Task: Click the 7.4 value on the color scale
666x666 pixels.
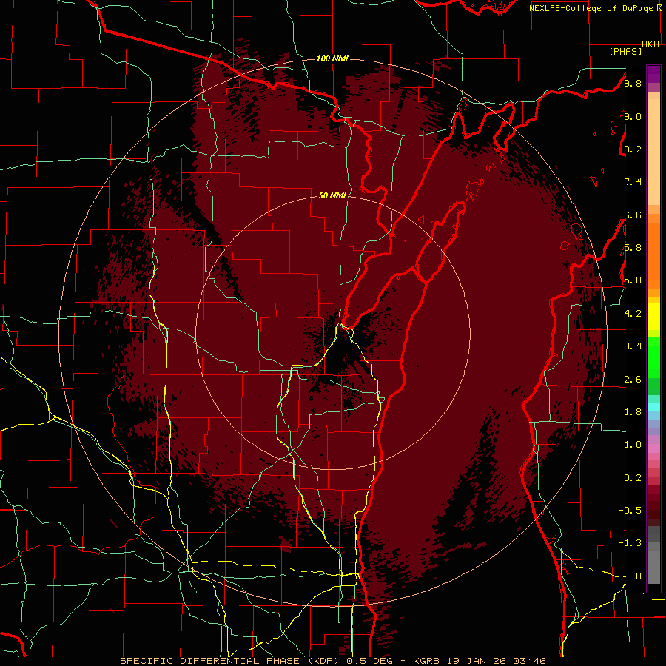Action: pos(633,182)
